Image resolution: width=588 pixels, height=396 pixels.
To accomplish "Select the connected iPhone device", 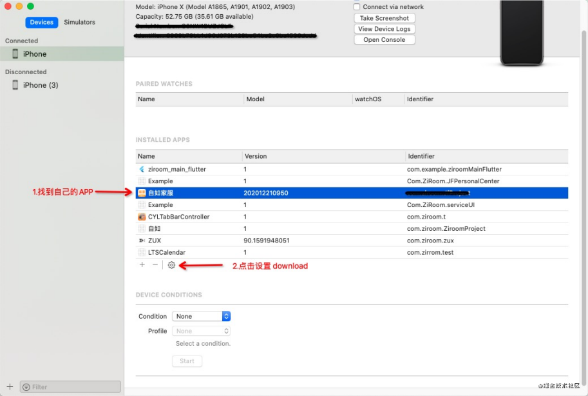I will point(62,54).
